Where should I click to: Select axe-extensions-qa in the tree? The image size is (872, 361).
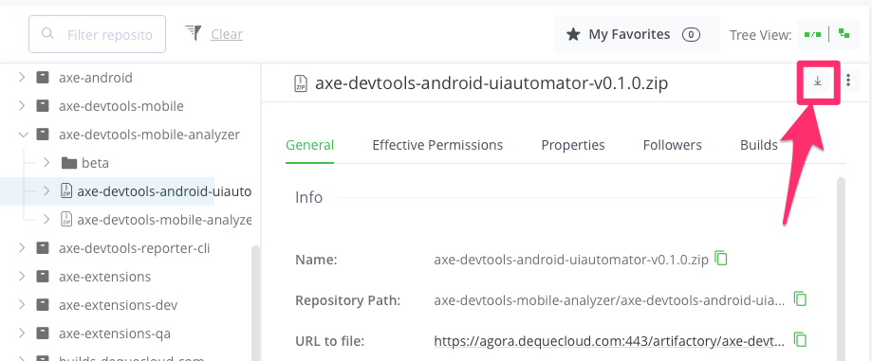[x=115, y=334]
